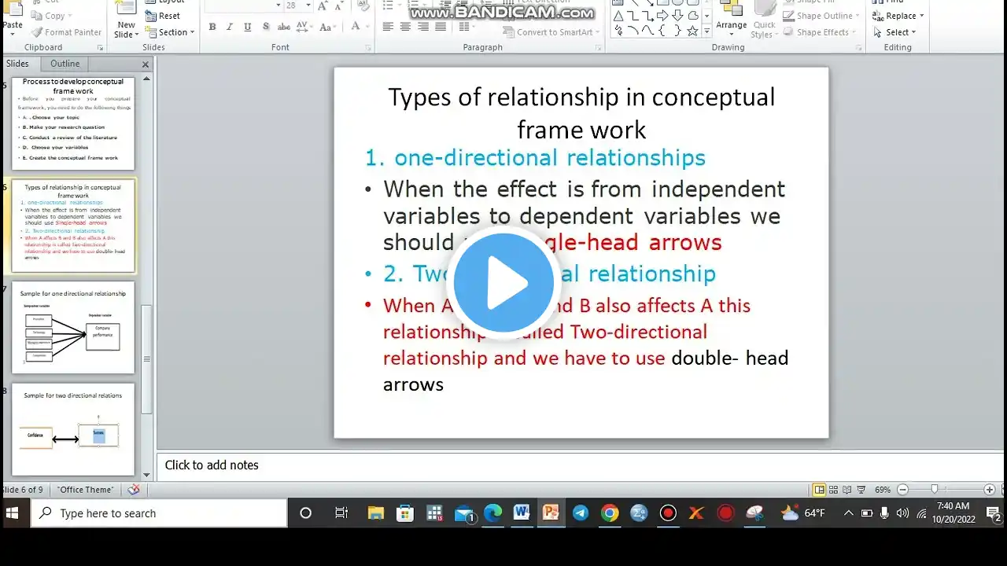Launch Google Chrome from the taskbar
The height and width of the screenshot is (566, 1007).
610,513
